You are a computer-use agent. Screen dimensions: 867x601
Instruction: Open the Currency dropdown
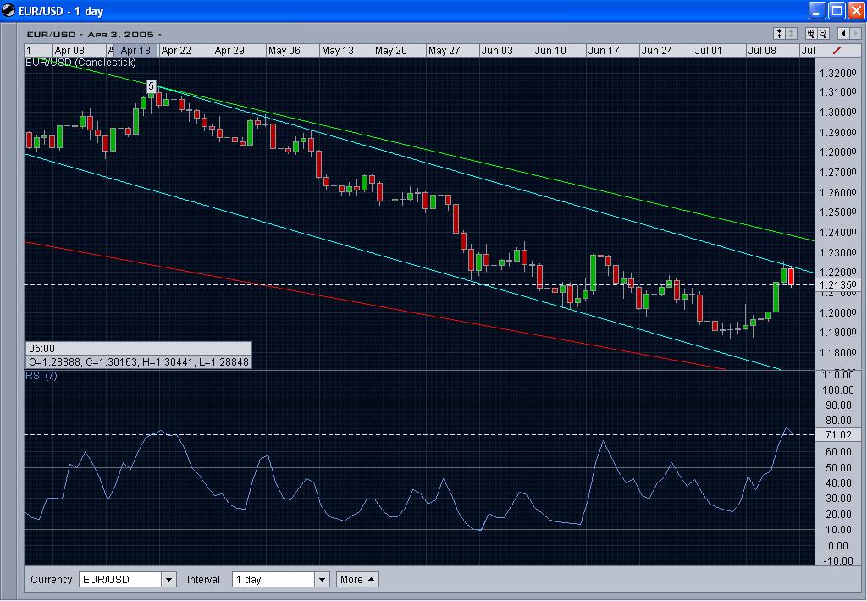168,579
